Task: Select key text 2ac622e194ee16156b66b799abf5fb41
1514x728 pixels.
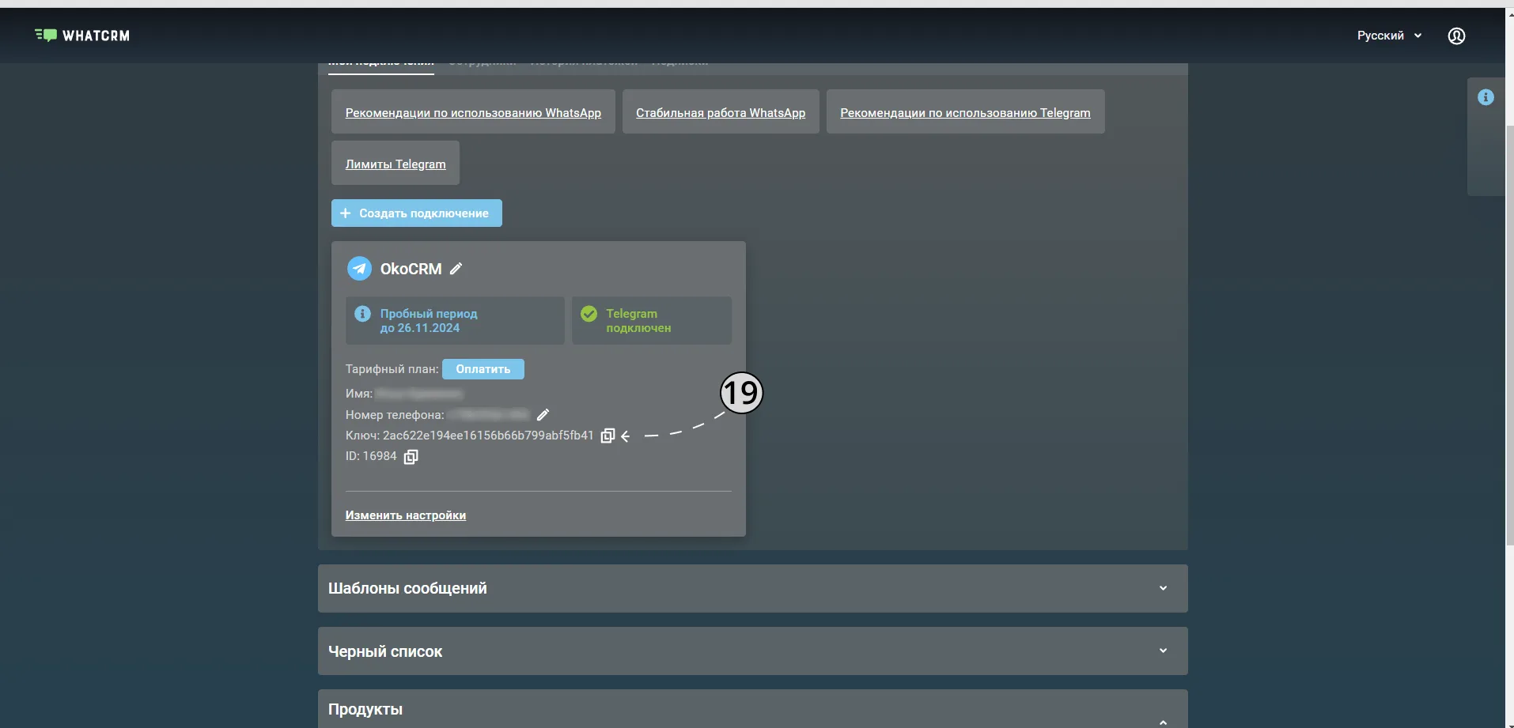Action: tap(488, 436)
